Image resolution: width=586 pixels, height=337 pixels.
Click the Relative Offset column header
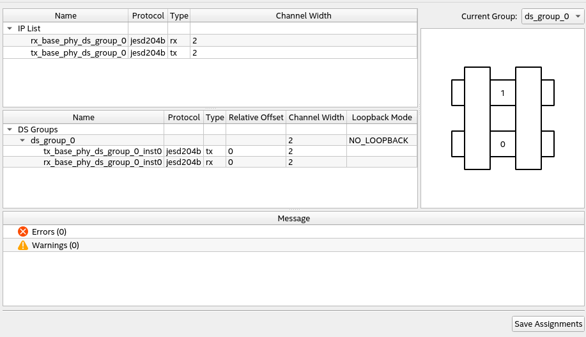pyautogui.click(x=256, y=118)
